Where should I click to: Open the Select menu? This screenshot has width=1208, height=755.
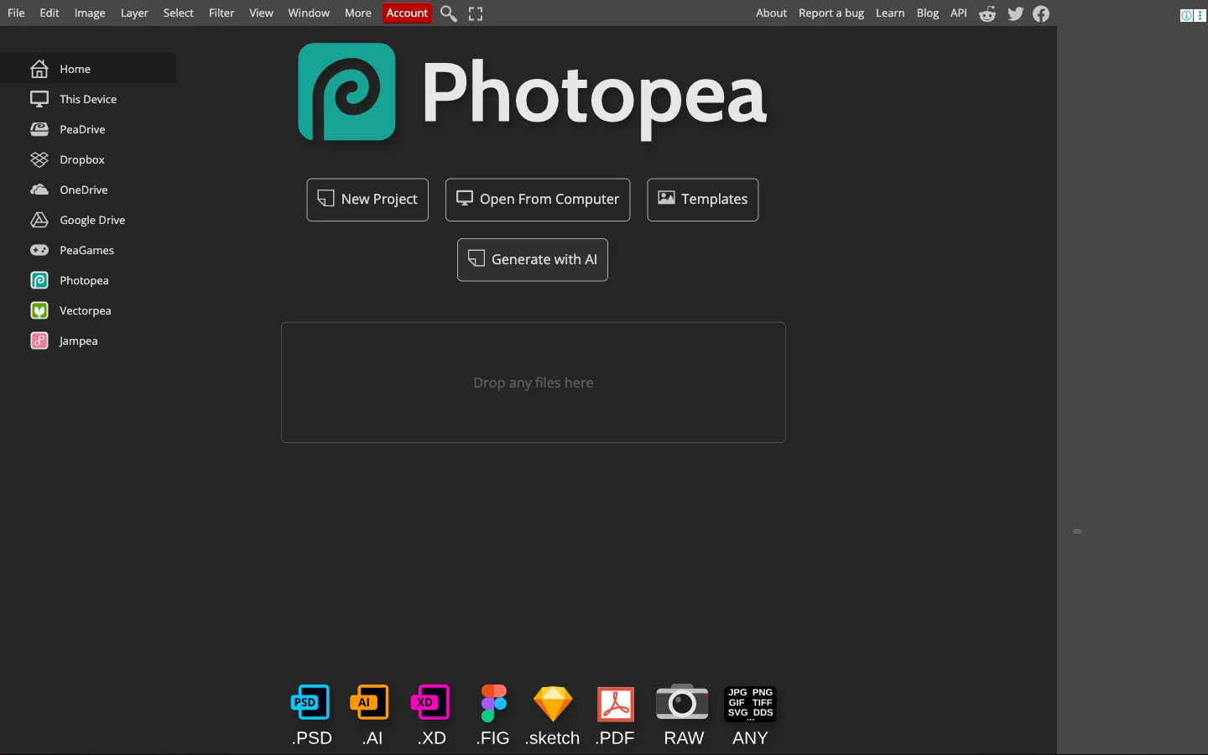[179, 13]
